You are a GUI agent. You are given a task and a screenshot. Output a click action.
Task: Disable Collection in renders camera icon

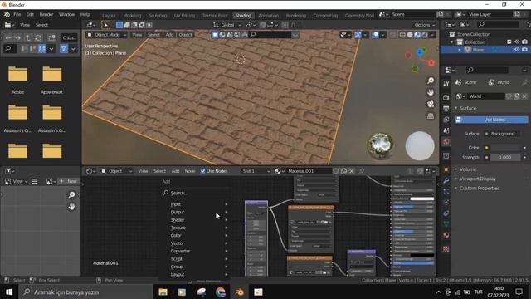[x=524, y=42]
